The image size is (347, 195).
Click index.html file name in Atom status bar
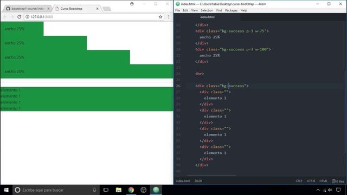tap(183, 181)
